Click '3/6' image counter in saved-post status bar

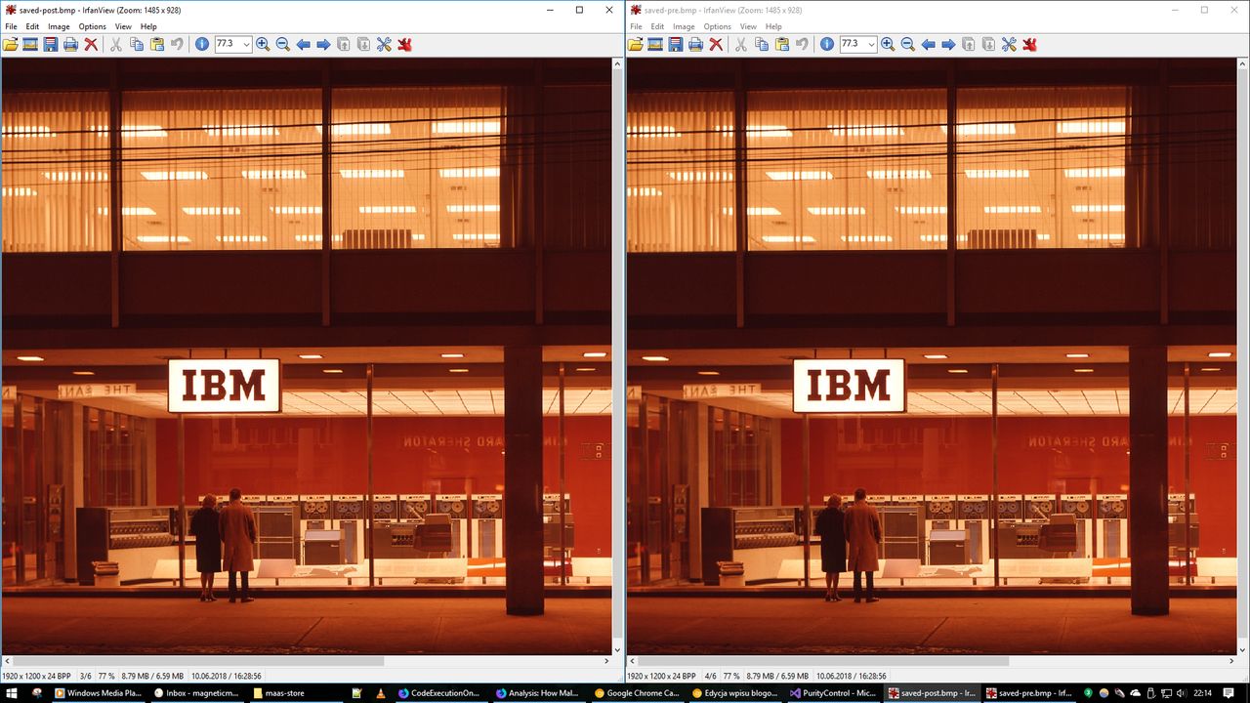(85, 676)
